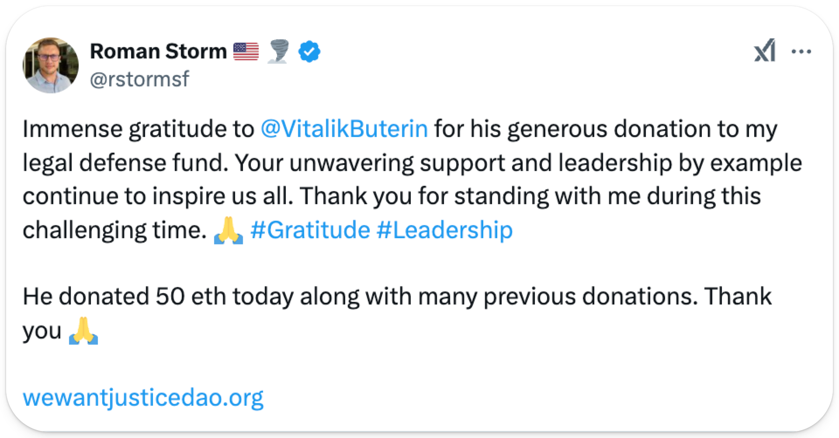This screenshot has width=839, height=438.
Task: Click the tornado emoji beside name
Action: coord(278,52)
